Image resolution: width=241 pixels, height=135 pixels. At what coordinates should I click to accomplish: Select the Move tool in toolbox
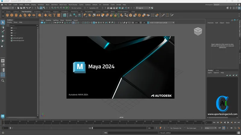click(x=3, y=36)
